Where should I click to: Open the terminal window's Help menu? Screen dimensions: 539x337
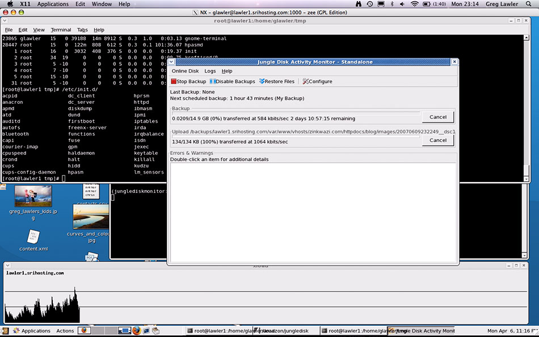tap(99, 30)
